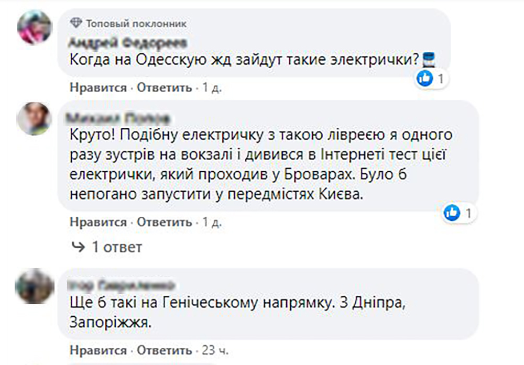Click the like reaction icon on the Odessa railway comment
The height and width of the screenshot is (365, 524).
coord(424,79)
